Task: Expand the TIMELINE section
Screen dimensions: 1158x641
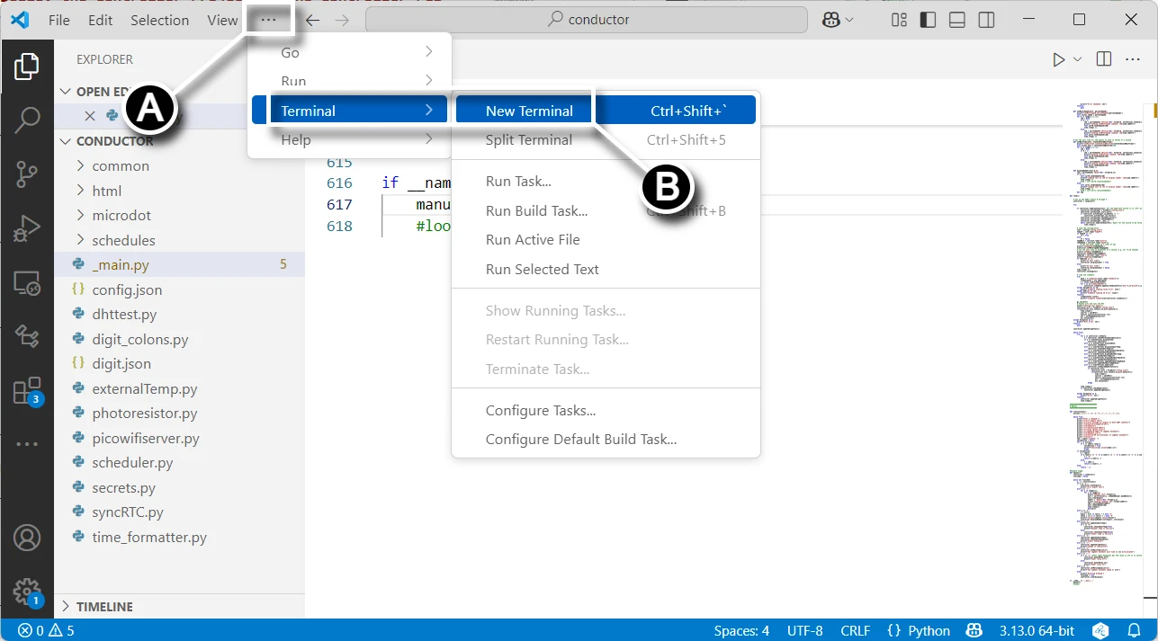Action: pyautogui.click(x=180, y=607)
